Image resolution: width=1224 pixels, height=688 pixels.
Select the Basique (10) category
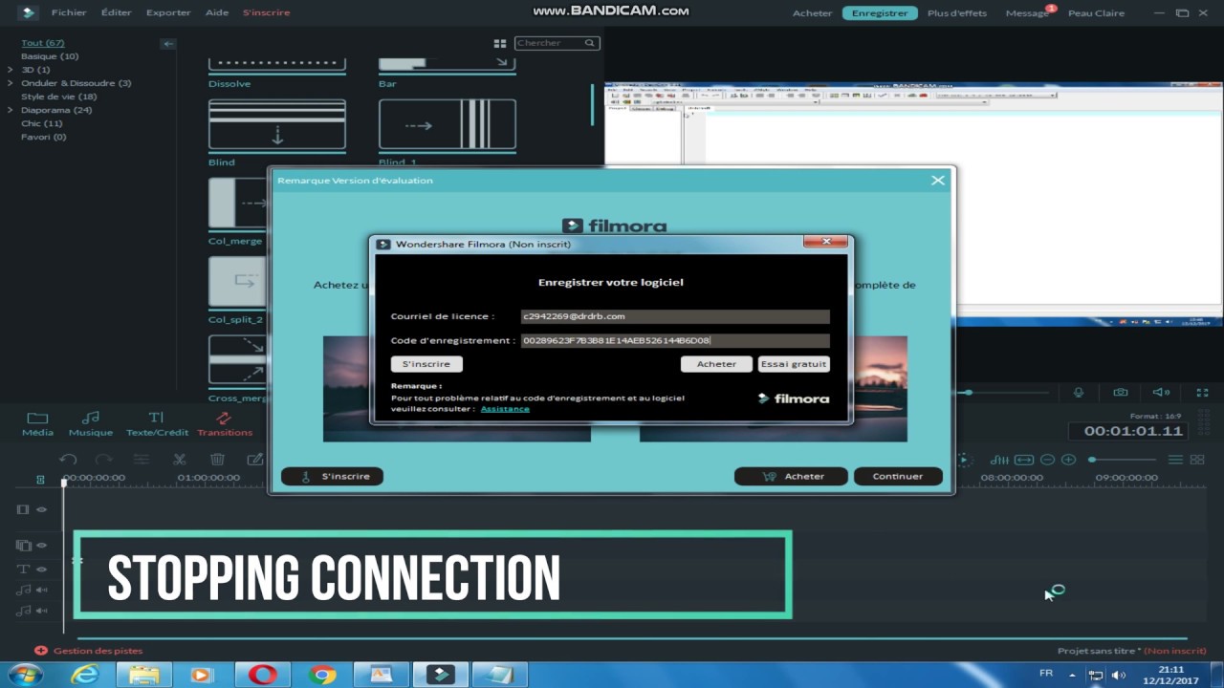tap(50, 56)
